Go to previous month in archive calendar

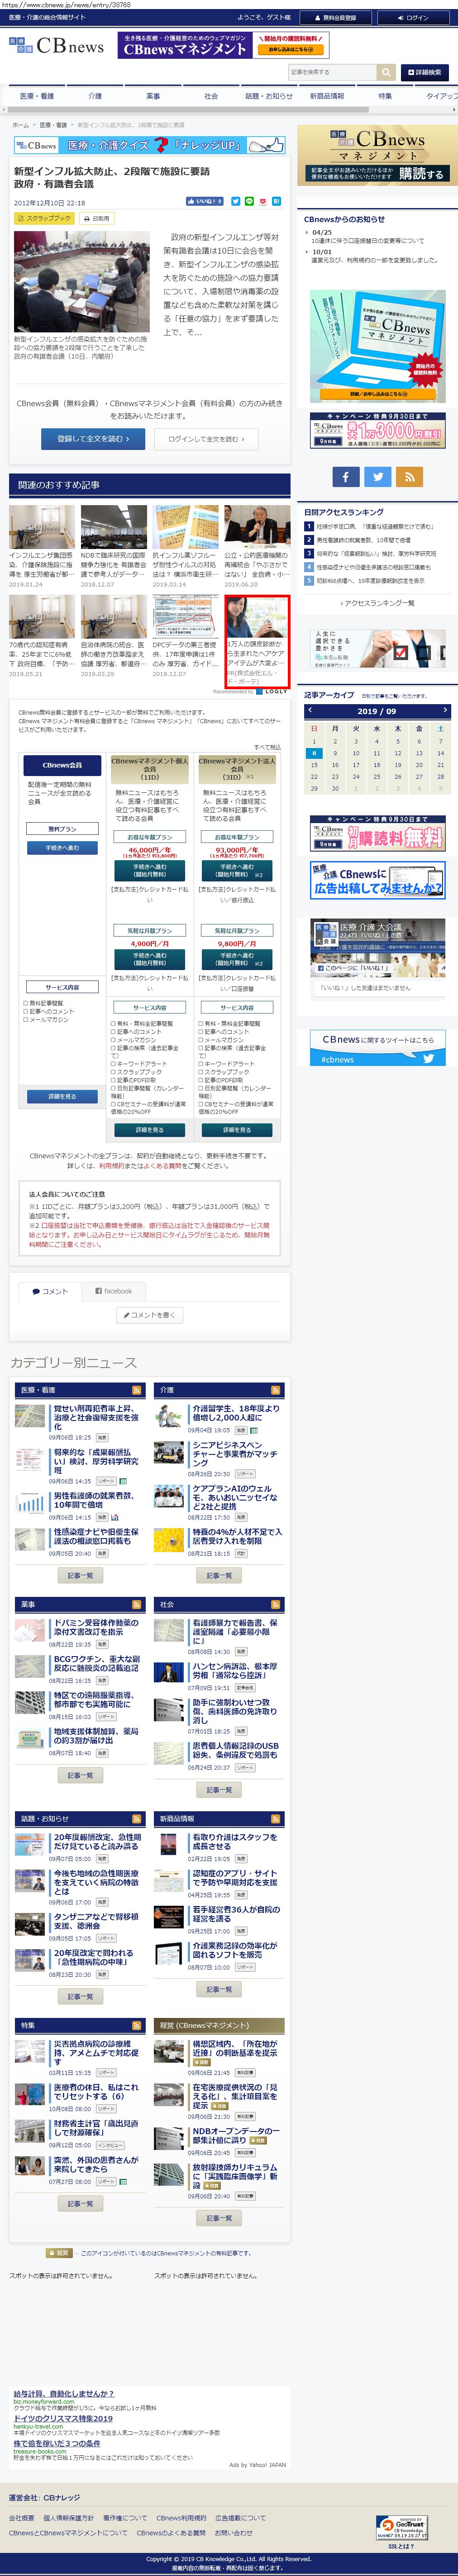(x=310, y=710)
